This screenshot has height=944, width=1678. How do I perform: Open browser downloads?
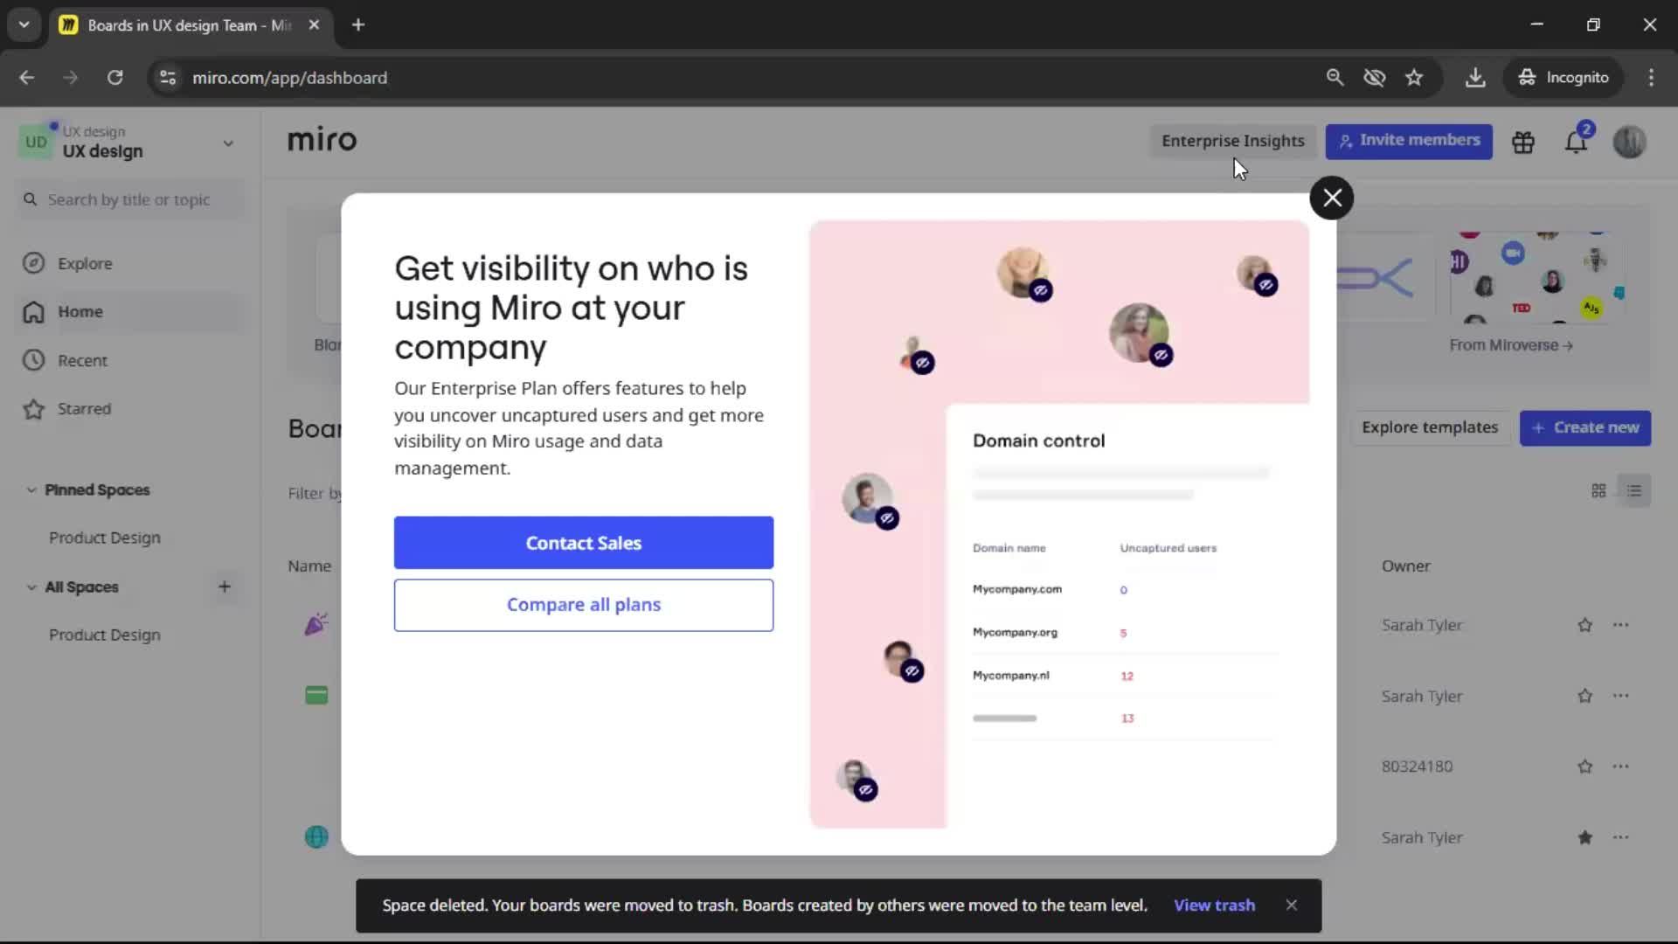(x=1475, y=78)
